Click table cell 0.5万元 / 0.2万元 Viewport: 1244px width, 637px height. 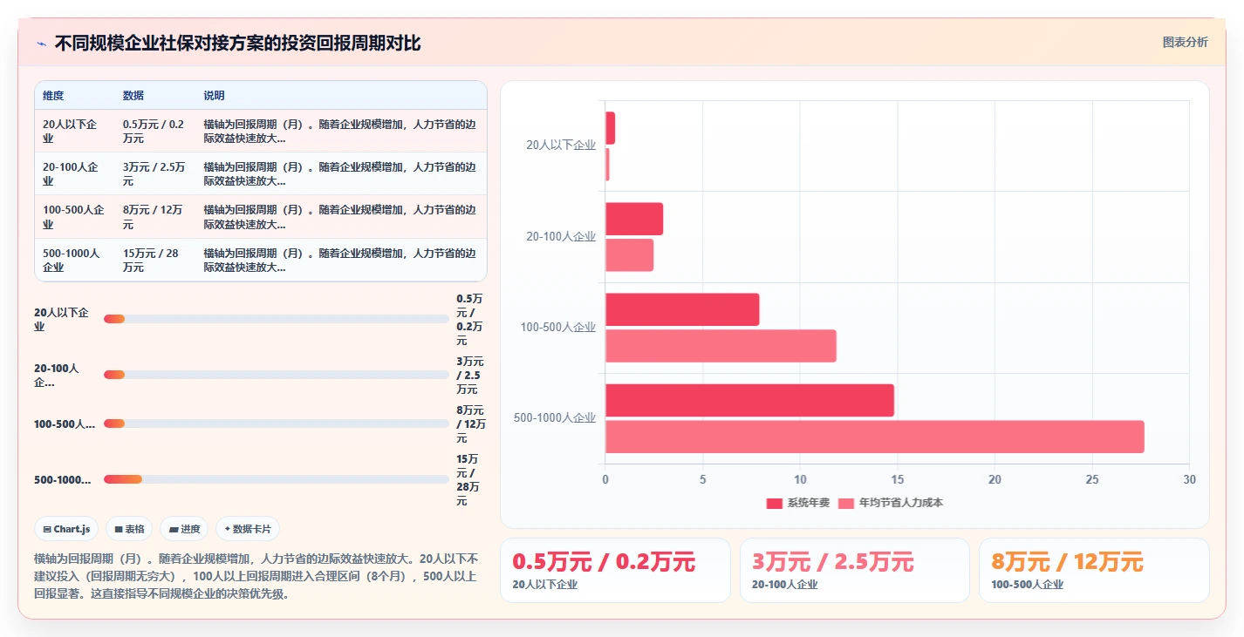coord(154,132)
